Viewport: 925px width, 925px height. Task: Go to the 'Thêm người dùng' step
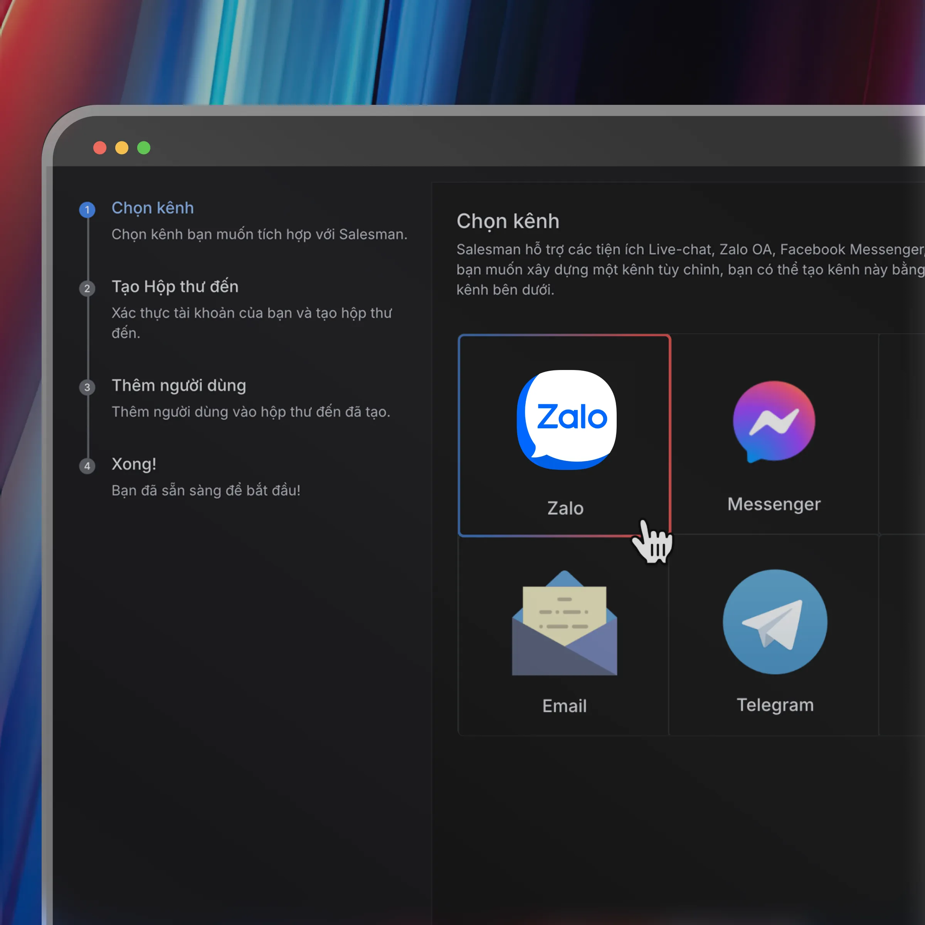click(179, 385)
